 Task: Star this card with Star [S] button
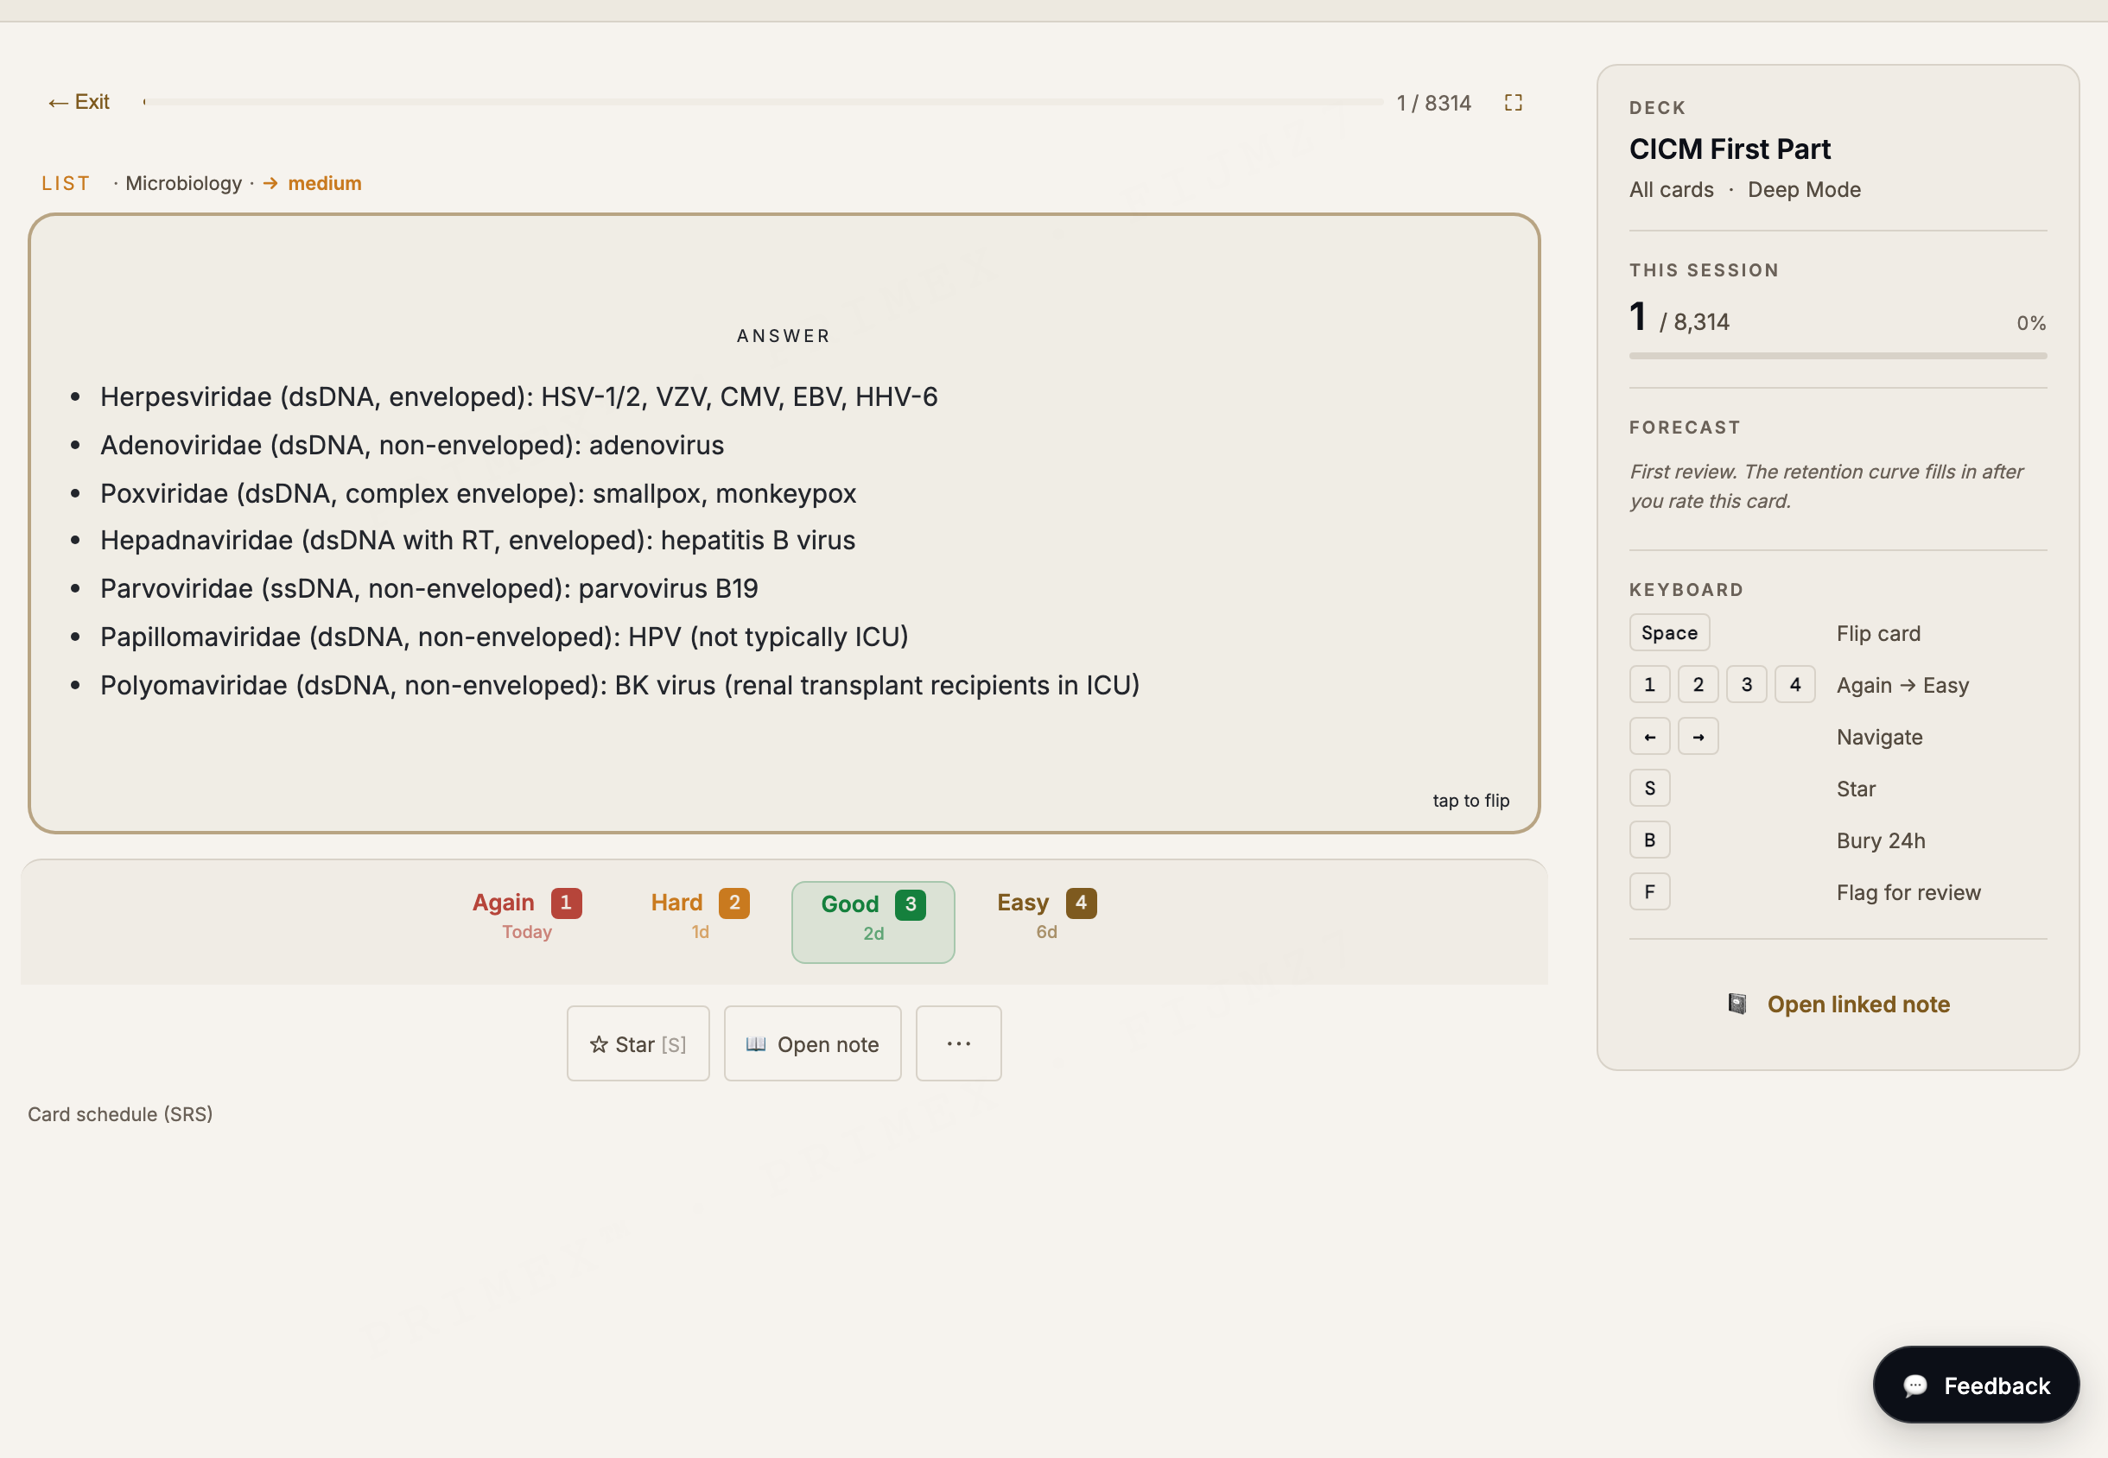coord(638,1043)
